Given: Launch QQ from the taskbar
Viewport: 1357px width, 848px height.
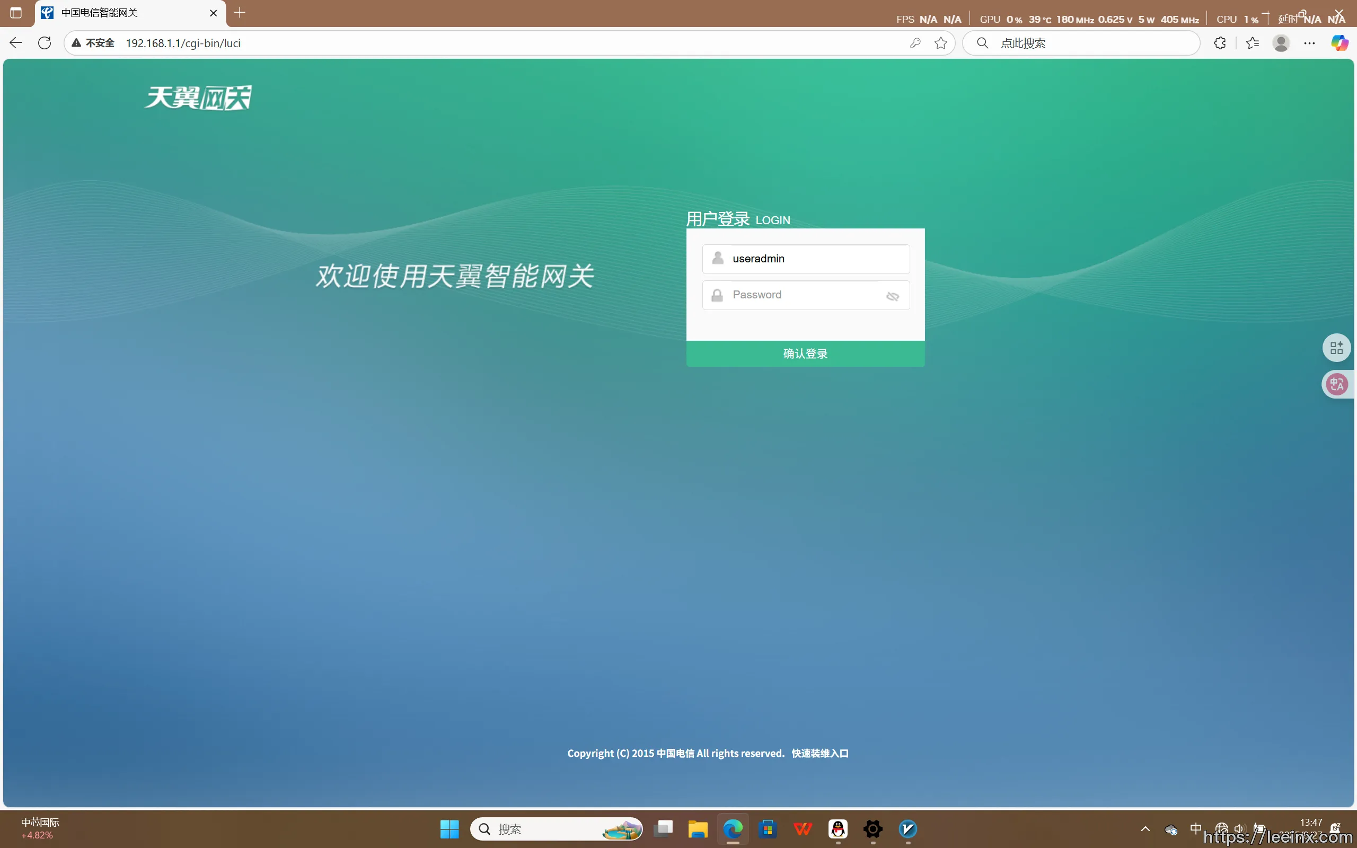Looking at the screenshot, I should 838,829.
